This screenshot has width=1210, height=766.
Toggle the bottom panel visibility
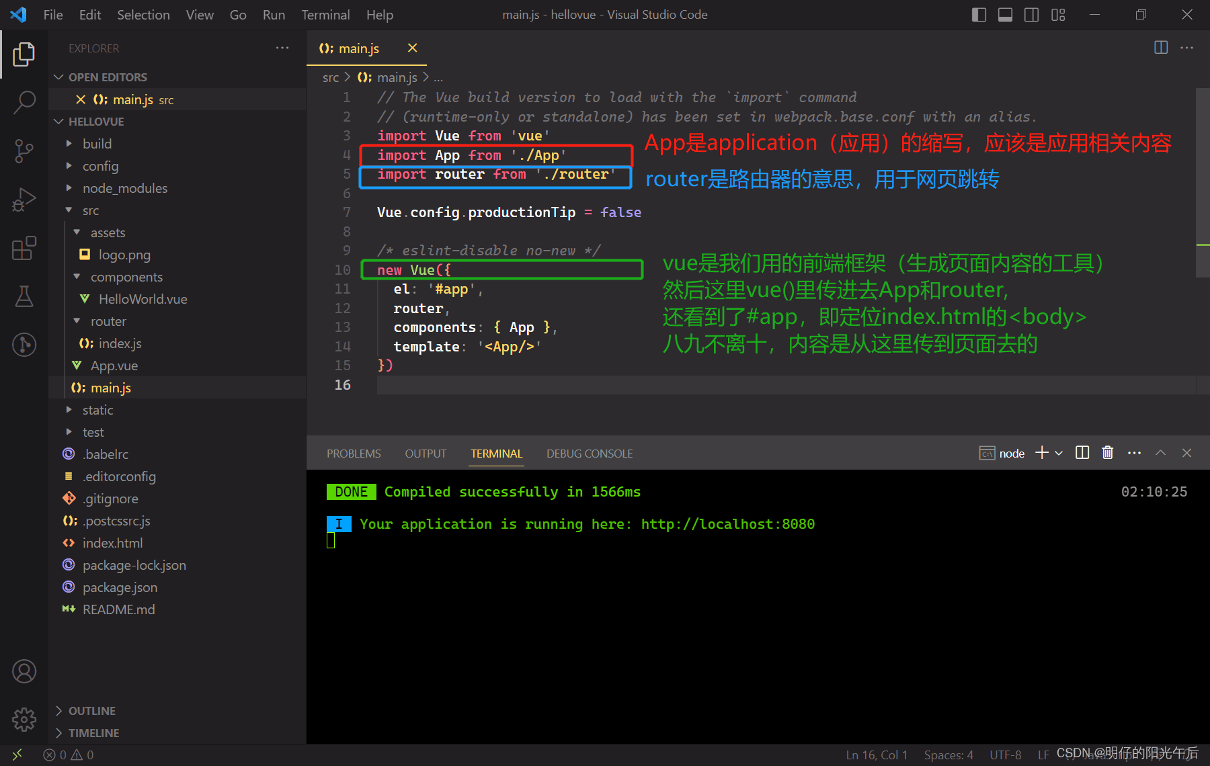pos(1005,15)
